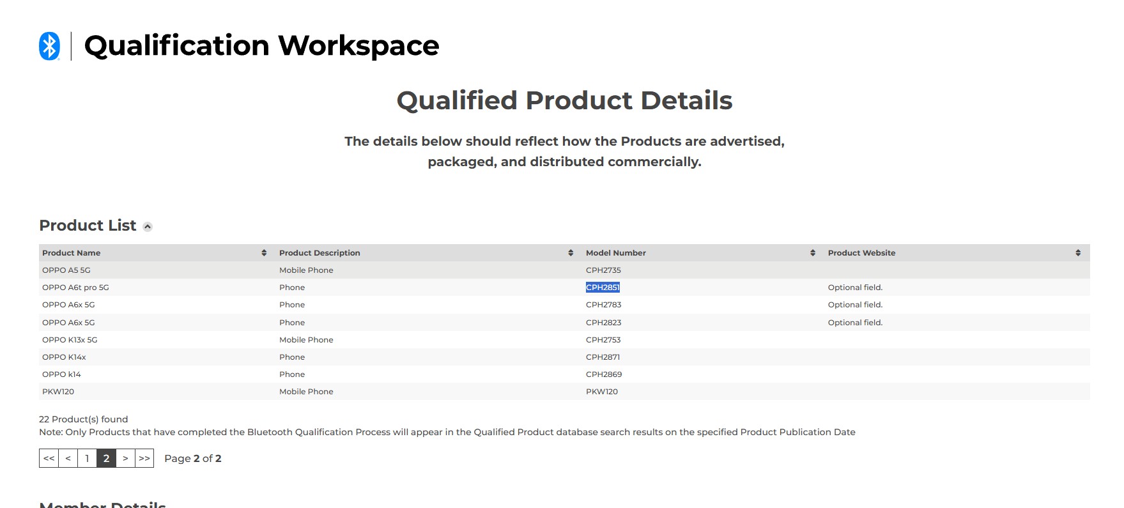Click the Qualification Workspace title
Image resolution: width=1124 pixels, height=508 pixels.
(x=261, y=46)
